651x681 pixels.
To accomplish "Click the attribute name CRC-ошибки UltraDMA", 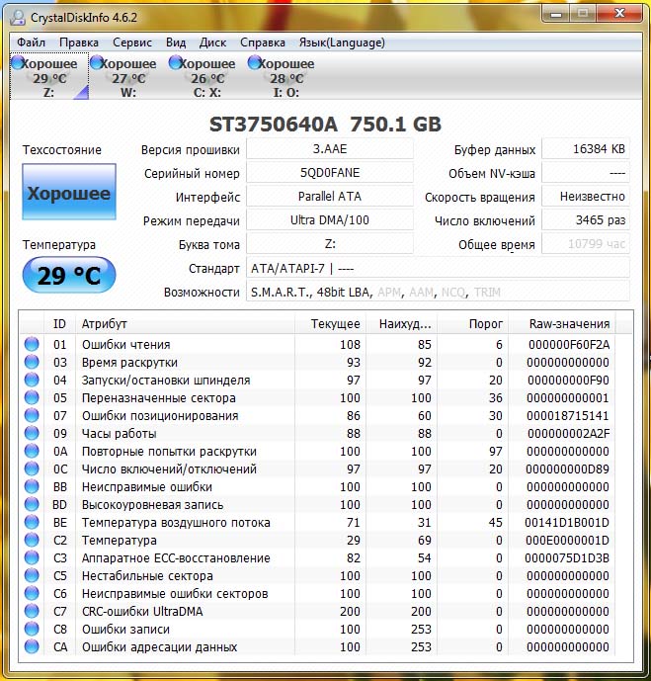I will (142, 612).
